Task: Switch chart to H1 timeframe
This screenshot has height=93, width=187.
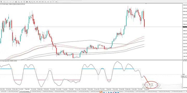Action: click(x=45, y=2)
